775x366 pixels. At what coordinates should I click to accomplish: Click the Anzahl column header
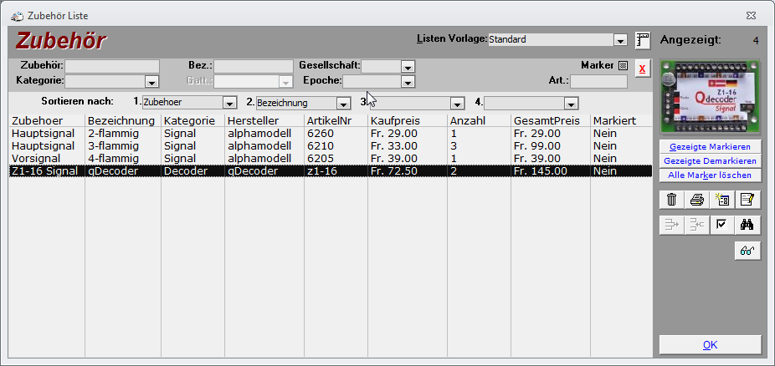tap(479, 121)
